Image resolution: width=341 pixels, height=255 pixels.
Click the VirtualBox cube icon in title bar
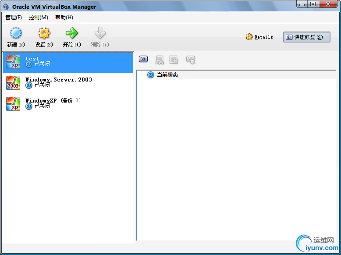6,7
